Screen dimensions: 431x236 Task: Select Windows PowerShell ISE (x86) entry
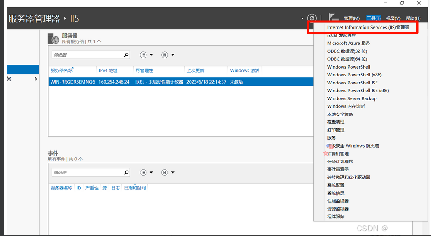click(x=358, y=91)
